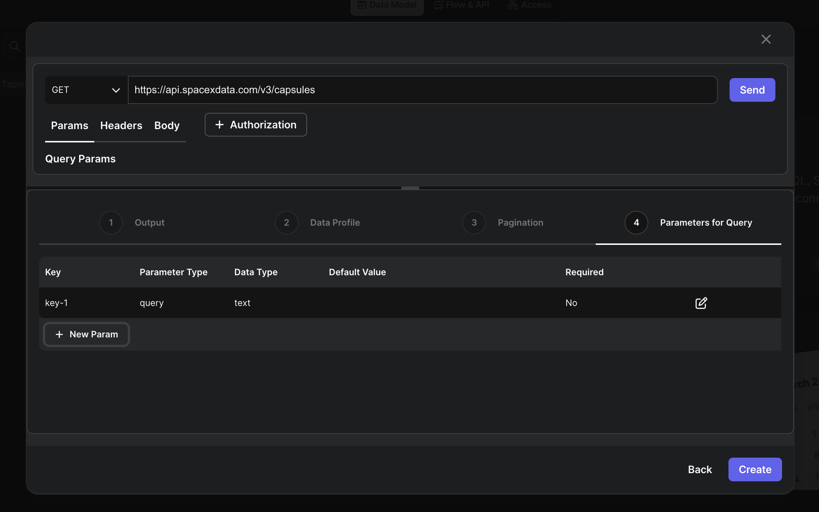Image resolution: width=819 pixels, height=512 pixels.
Task: Click the Query Params heading
Action: 80,159
